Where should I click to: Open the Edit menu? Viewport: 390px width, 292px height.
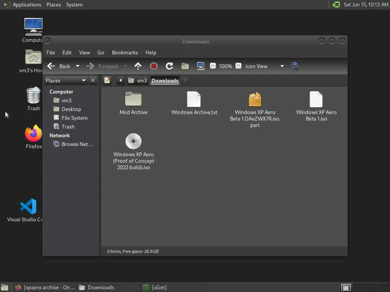pos(67,52)
